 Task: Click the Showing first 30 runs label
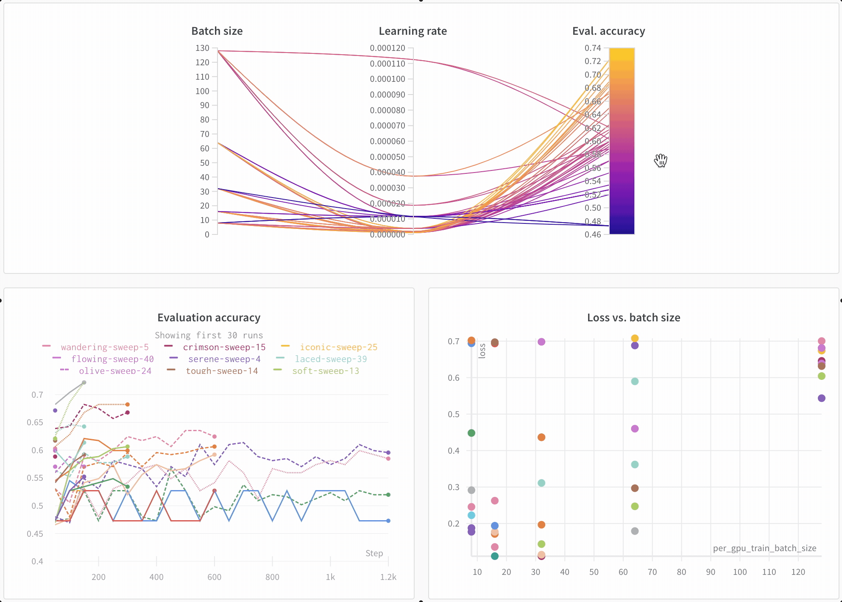[x=209, y=335]
